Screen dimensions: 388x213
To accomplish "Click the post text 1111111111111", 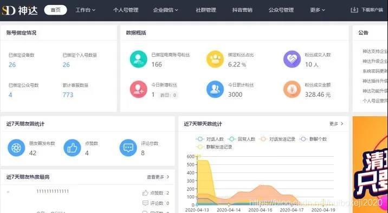I will (x=53, y=191).
